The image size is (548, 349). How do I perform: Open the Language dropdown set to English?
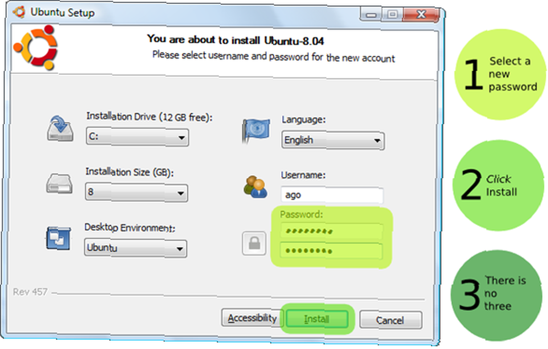coord(333,141)
